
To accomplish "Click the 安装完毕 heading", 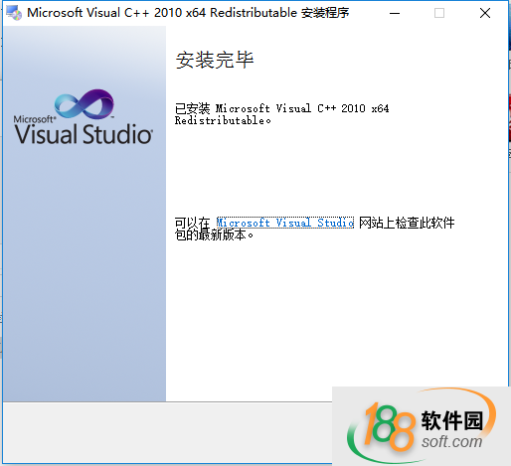I will click(215, 60).
